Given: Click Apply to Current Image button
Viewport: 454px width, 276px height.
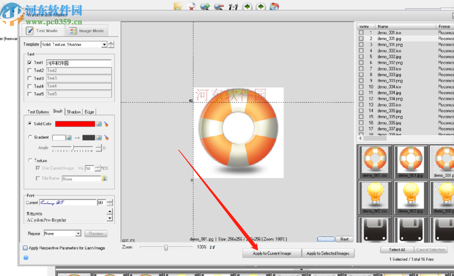Looking at the screenshot, I should click(272, 253).
